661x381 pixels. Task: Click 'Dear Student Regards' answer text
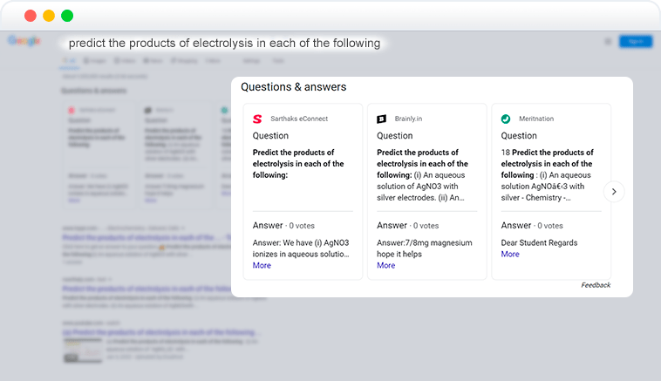click(x=539, y=242)
